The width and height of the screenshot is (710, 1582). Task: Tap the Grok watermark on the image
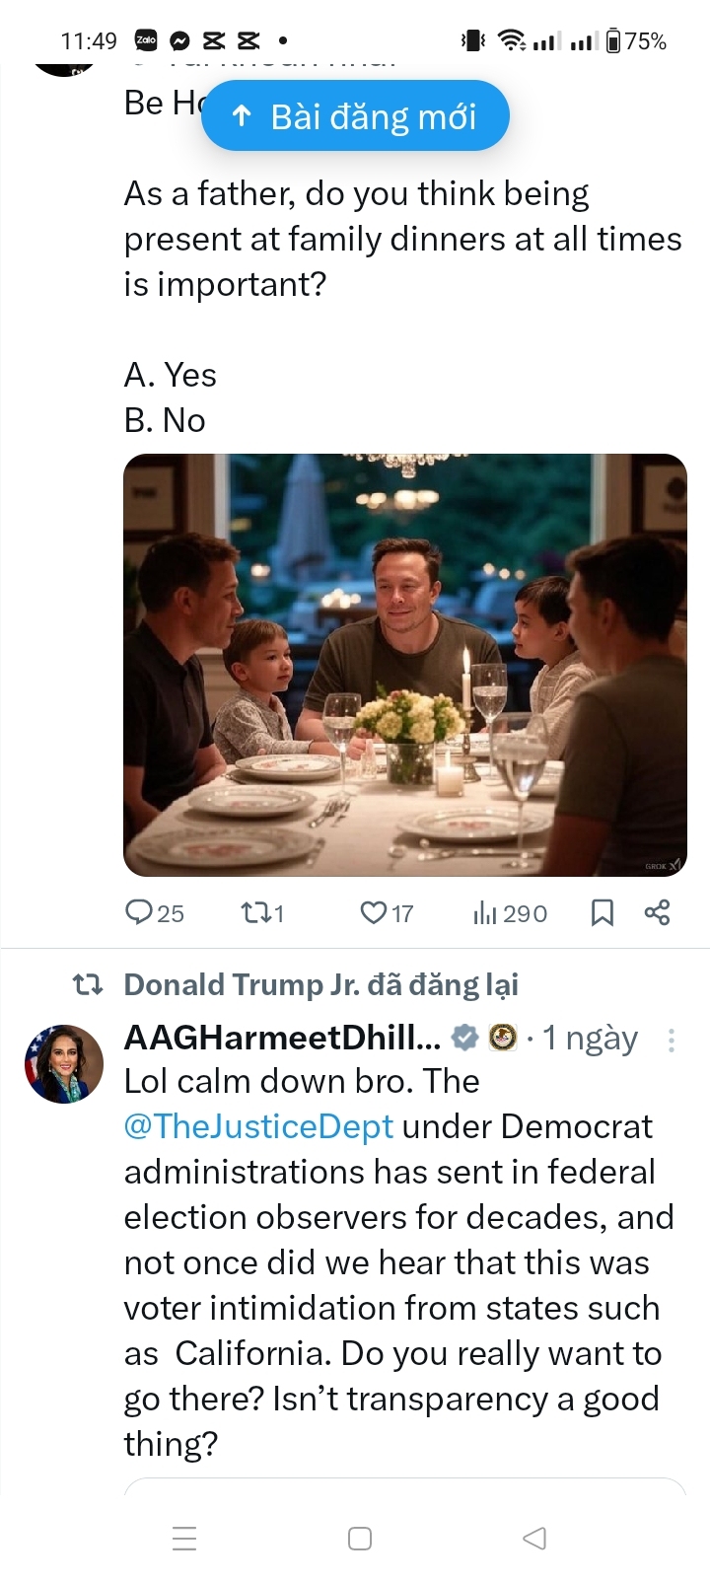[663, 865]
